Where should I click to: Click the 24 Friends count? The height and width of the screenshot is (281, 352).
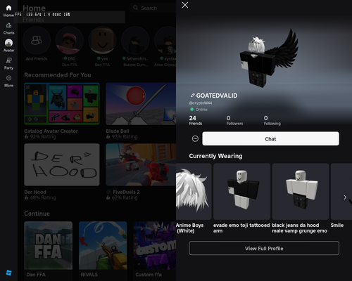[196, 120]
